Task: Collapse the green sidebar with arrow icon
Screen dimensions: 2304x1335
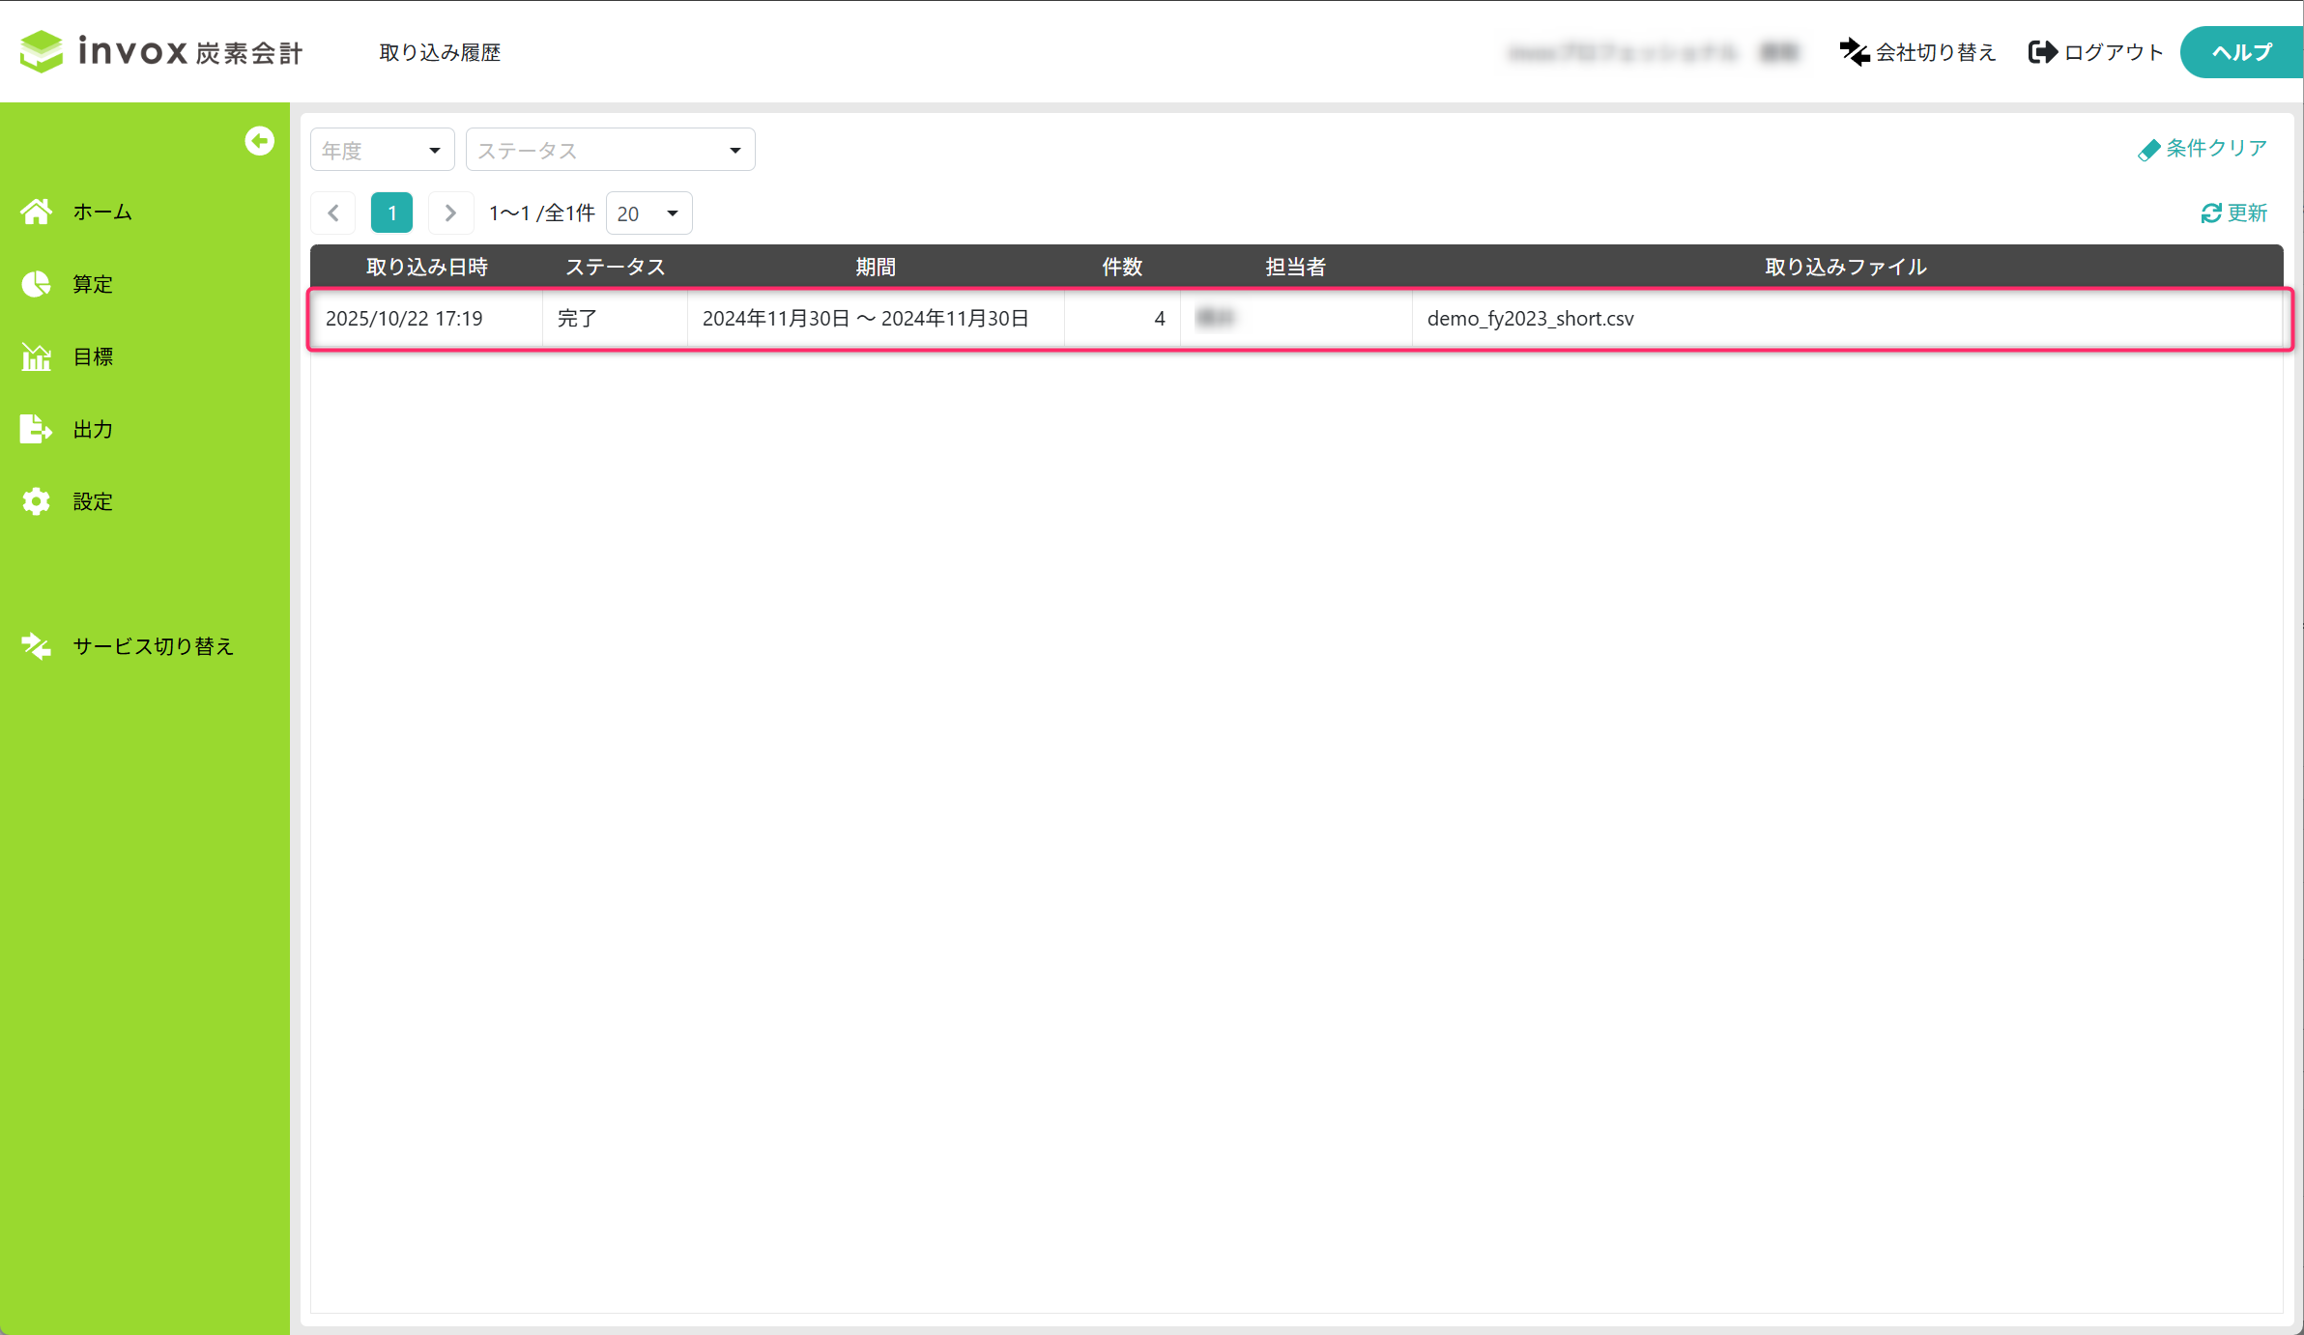Action: click(259, 141)
